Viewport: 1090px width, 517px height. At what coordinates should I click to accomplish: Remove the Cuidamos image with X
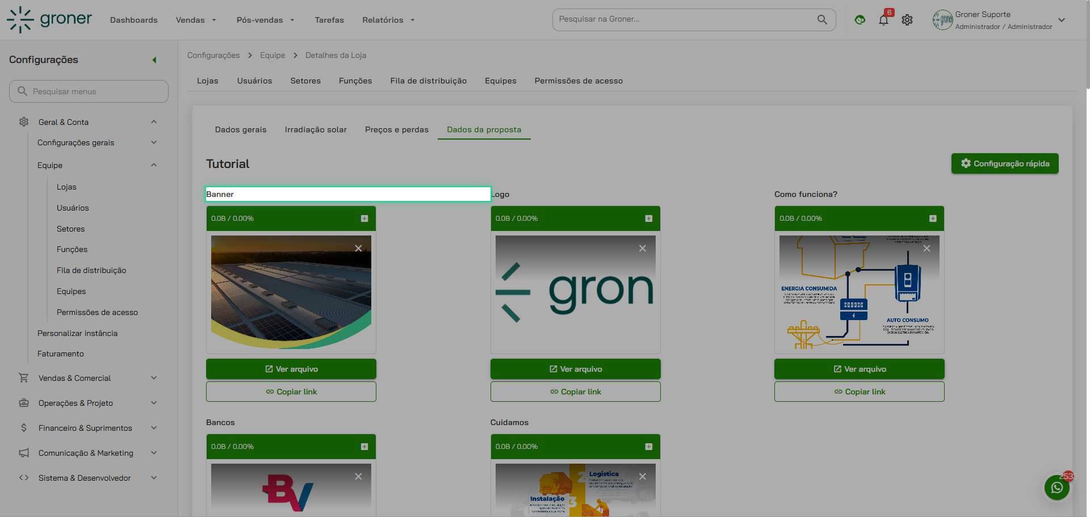pos(643,477)
